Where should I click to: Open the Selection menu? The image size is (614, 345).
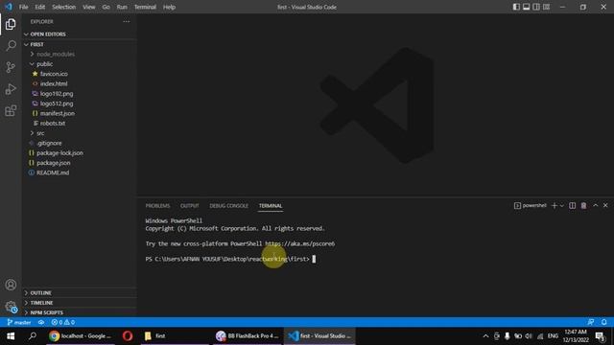[64, 7]
